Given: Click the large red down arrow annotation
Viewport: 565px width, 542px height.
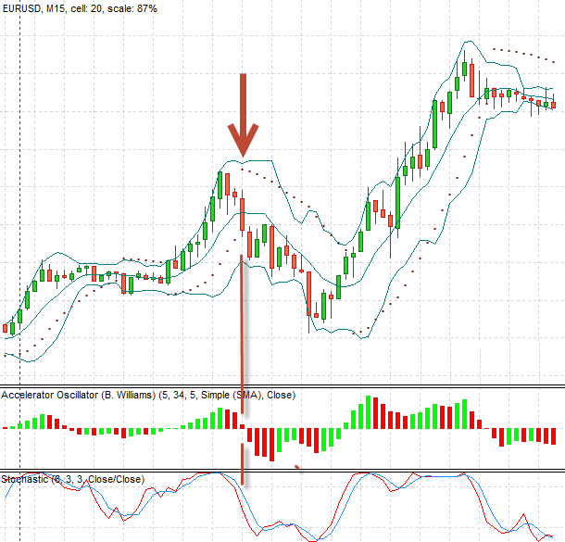Looking at the screenshot, I should click(243, 111).
